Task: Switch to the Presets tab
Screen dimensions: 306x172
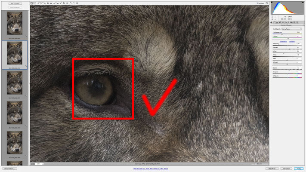Action: pyautogui.click(x=294, y=22)
